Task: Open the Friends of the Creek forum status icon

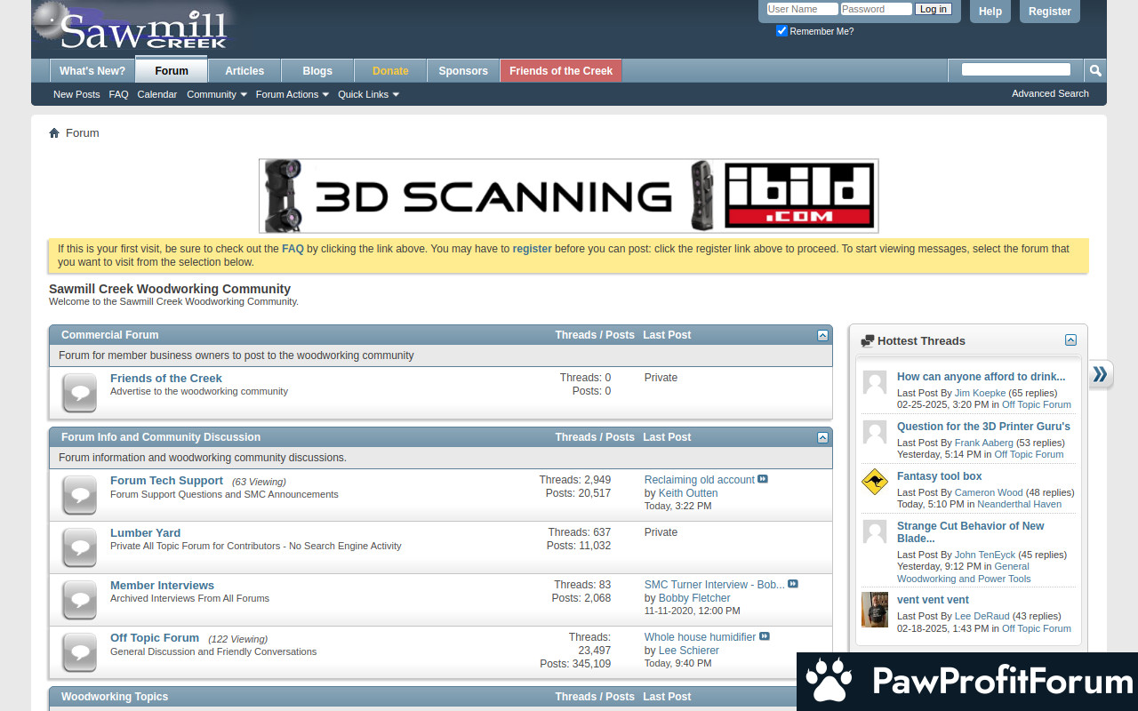Action: pyautogui.click(x=79, y=393)
